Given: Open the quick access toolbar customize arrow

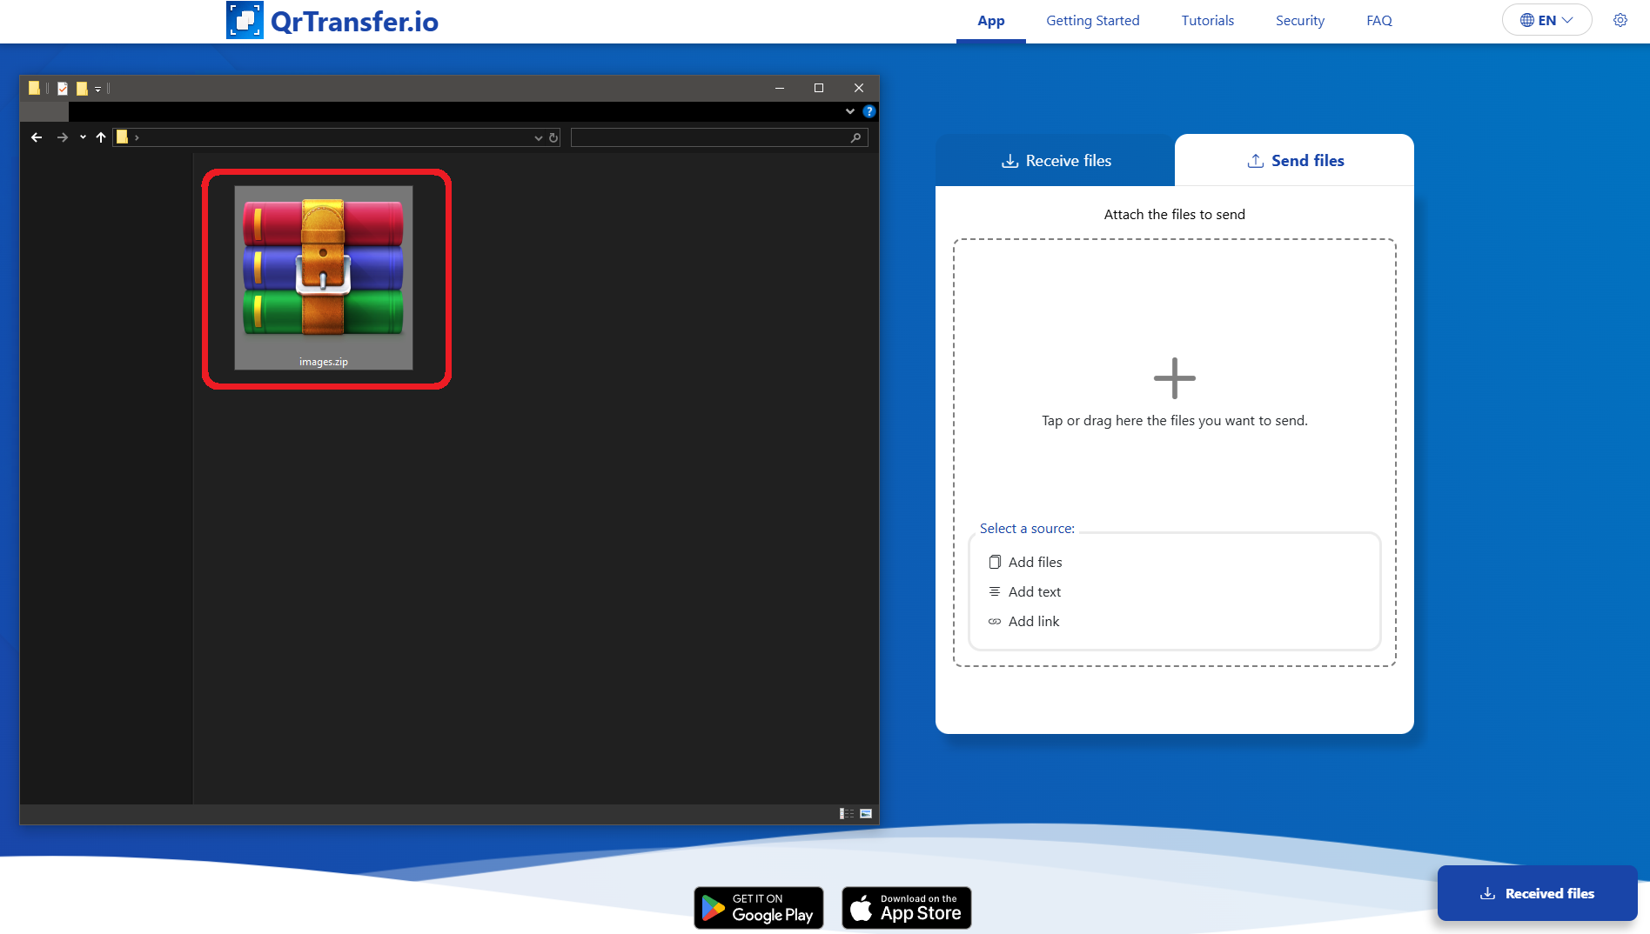Looking at the screenshot, I should [x=97, y=89].
